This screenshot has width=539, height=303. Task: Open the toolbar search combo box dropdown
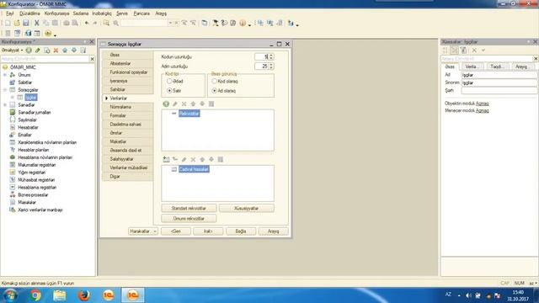170,23
